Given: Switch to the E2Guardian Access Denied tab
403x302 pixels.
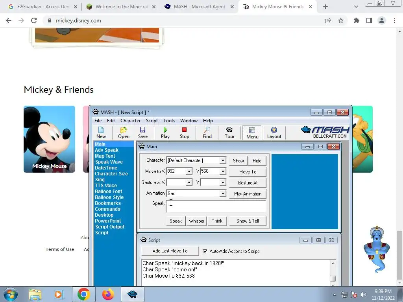Looking at the screenshot, I should coord(43,7).
